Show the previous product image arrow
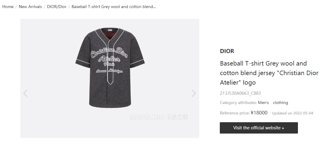 pyautogui.click(x=25, y=93)
